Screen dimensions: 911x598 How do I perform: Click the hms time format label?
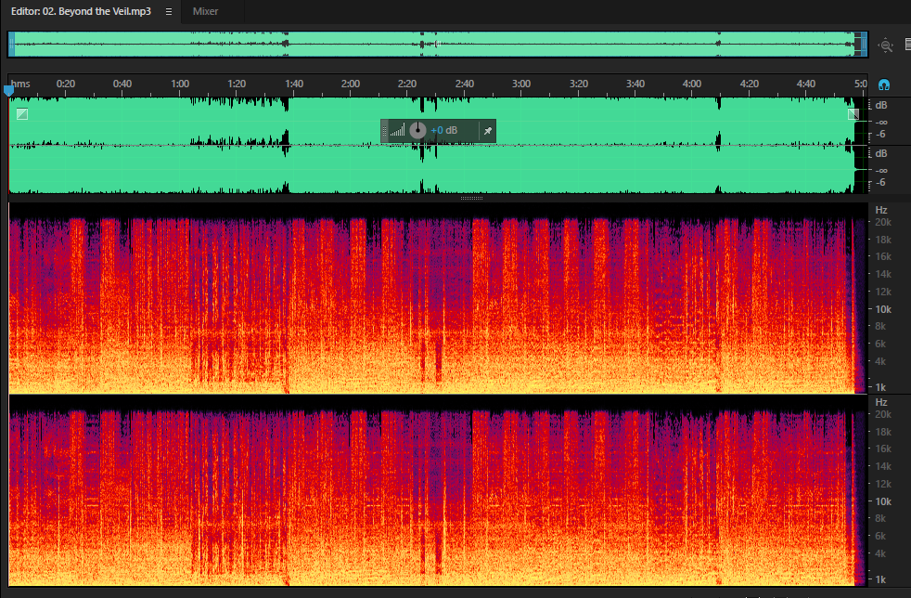20,84
